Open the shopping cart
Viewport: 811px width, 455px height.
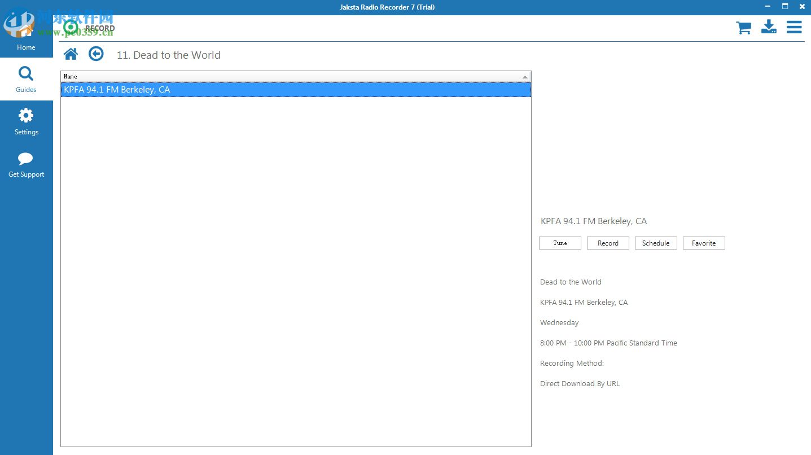743,27
